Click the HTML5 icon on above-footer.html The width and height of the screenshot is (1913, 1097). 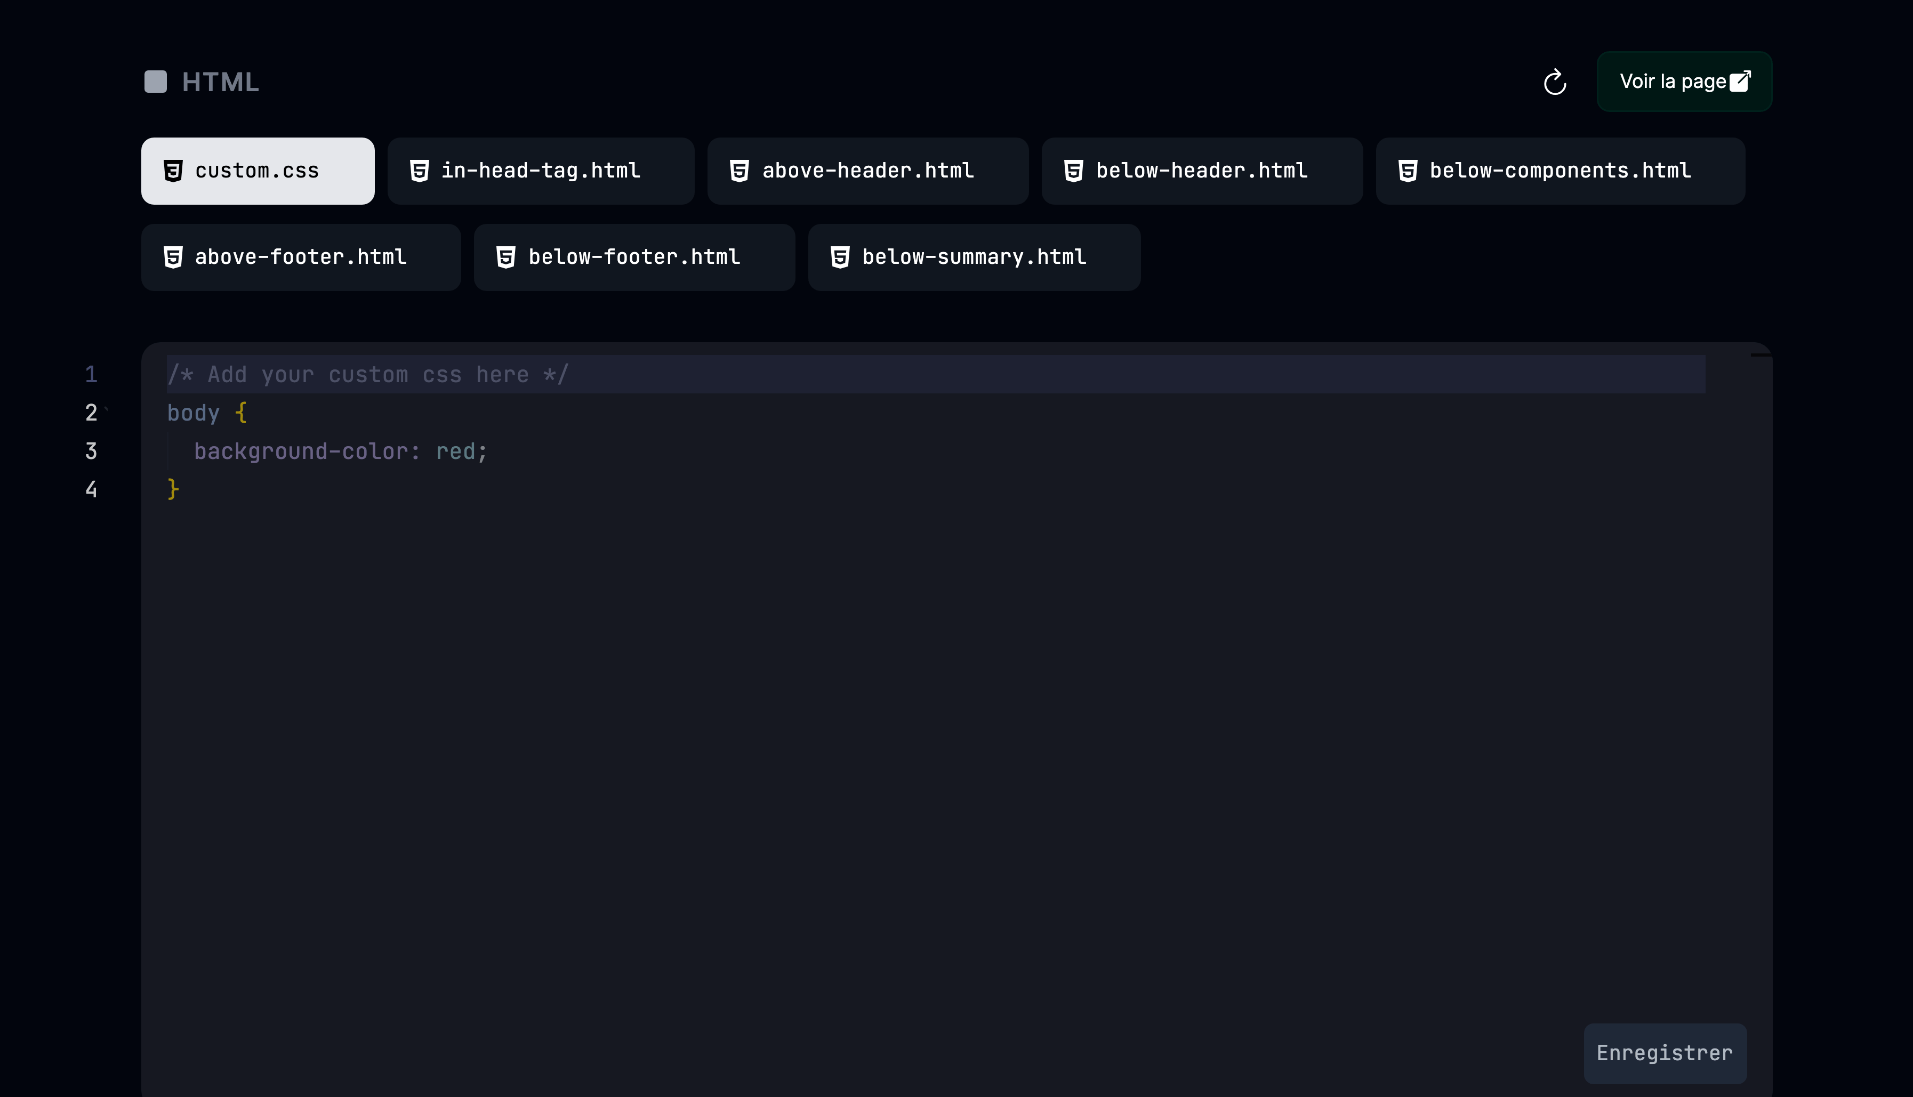173,257
